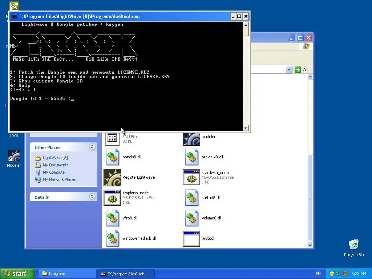Open the Recycle Bin on desktop
372x279 pixels.
(x=354, y=244)
